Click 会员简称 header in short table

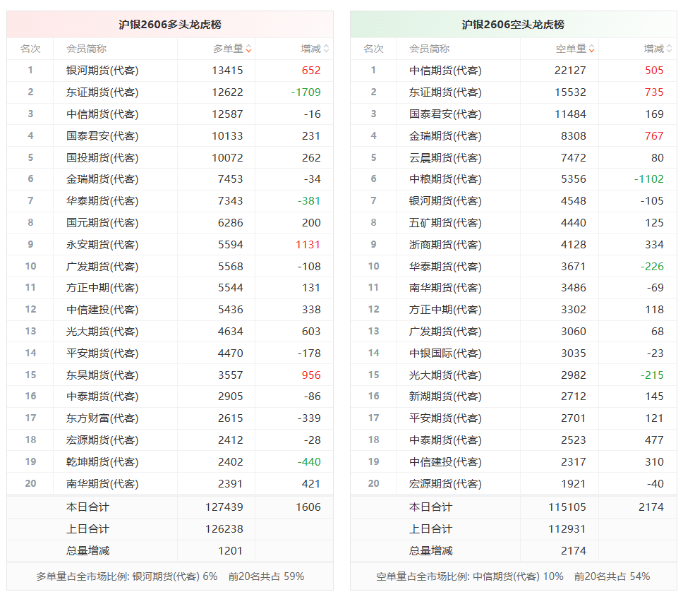(430, 49)
